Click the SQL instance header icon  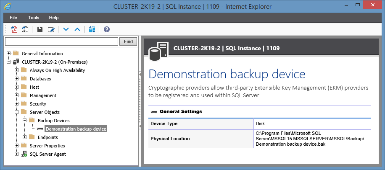click(x=158, y=51)
